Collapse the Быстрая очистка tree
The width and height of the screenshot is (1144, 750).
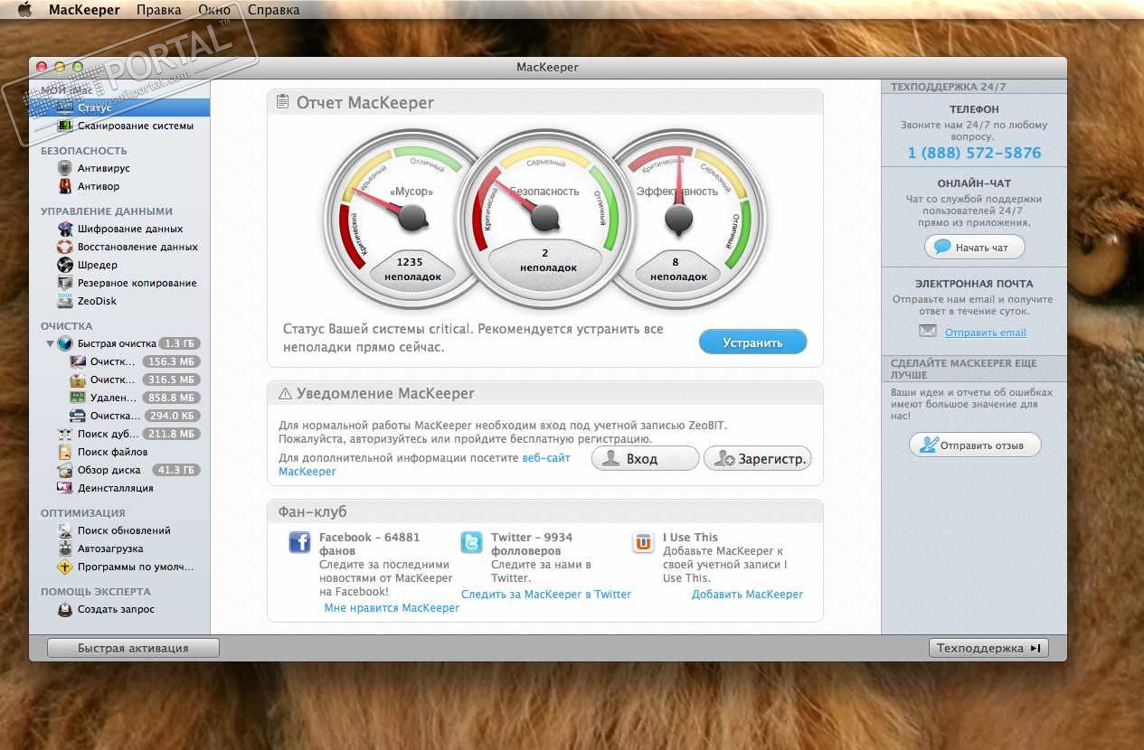50,343
